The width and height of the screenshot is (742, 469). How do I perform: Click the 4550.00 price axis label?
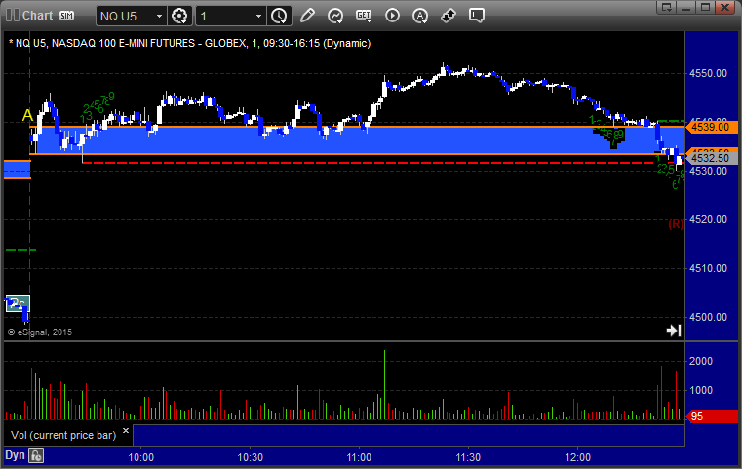[x=709, y=73]
